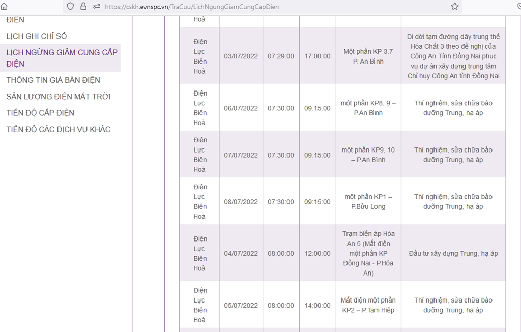
Task: Click the 05/07/2022 row end time 14:00:00
Action: (x=317, y=306)
